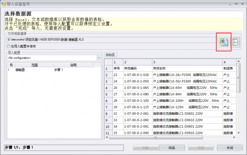The image size is (247, 155).
Task: Select column 3 header in preview table
Action: coord(187,62)
